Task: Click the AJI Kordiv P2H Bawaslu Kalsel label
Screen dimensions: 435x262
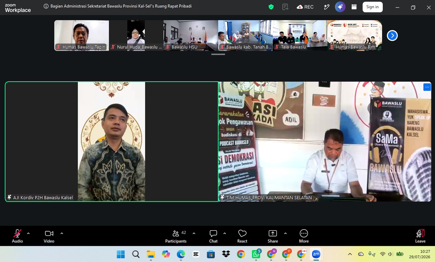Action: click(43, 197)
